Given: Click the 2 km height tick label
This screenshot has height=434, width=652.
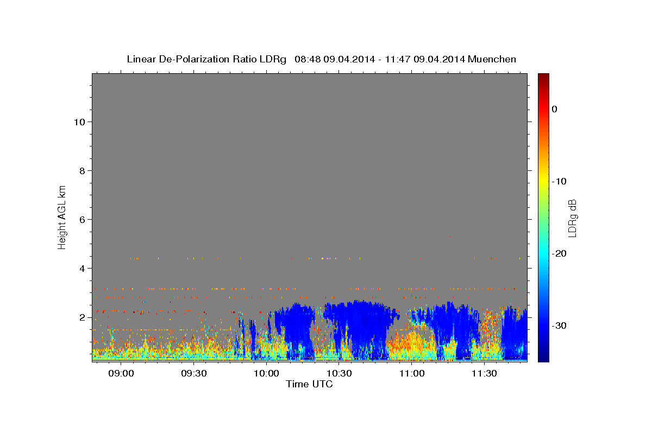Looking at the screenshot, I should tap(82, 317).
